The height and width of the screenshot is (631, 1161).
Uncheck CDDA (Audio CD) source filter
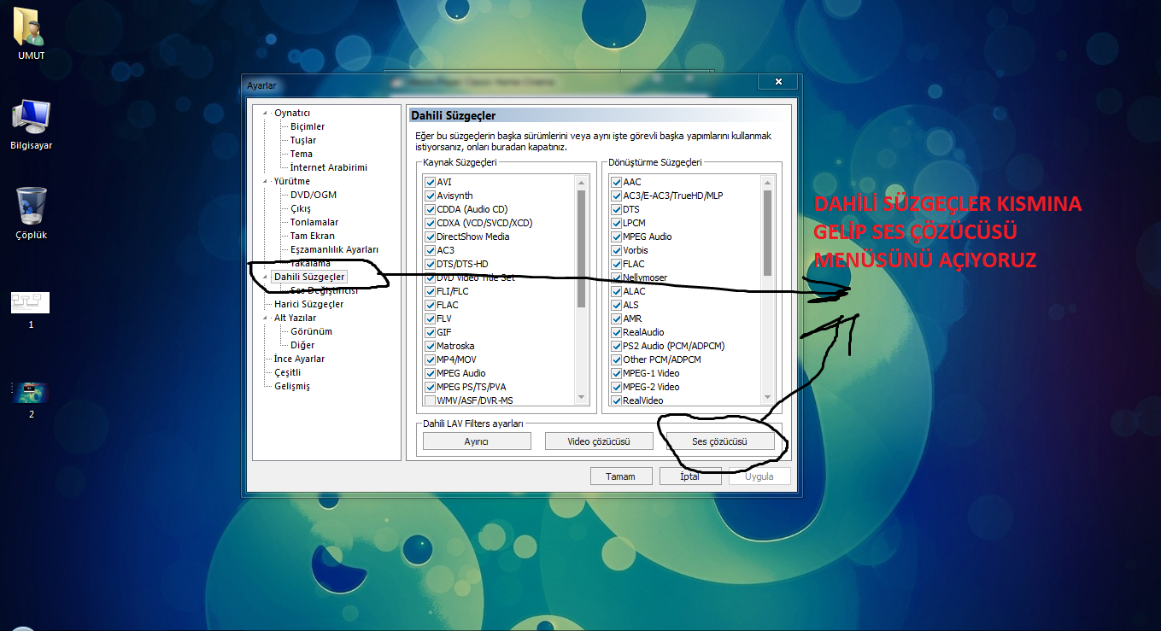[x=431, y=209]
